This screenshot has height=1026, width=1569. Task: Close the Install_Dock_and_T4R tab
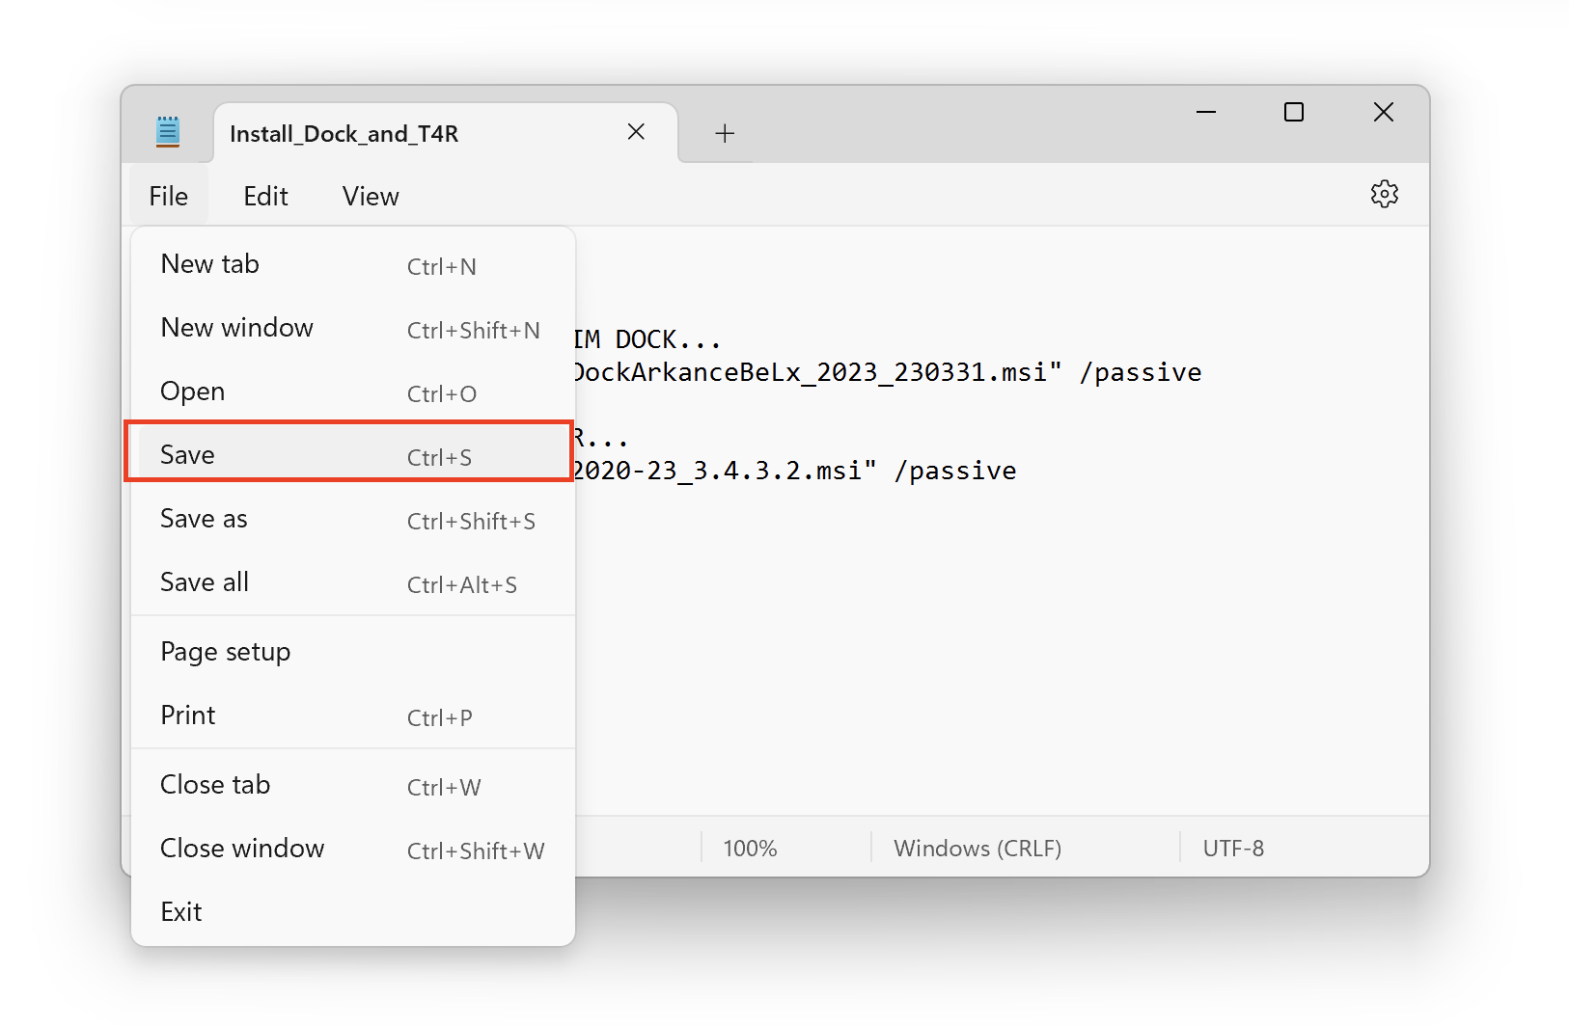click(636, 132)
